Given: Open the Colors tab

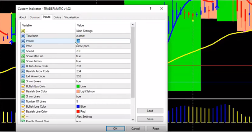Looking at the screenshot, I should pyautogui.click(x=57, y=17).
